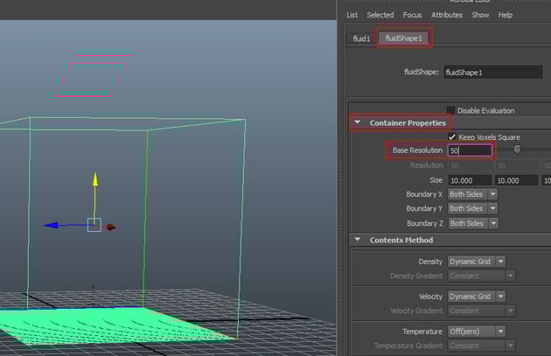Screen dimensions: 551x356
Task: Open the Boundary Y dropdown
Action: point(472,208)
